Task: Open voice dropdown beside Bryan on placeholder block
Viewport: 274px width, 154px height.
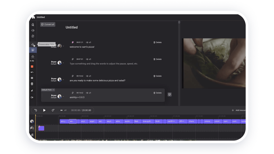Action: point(63,63)
